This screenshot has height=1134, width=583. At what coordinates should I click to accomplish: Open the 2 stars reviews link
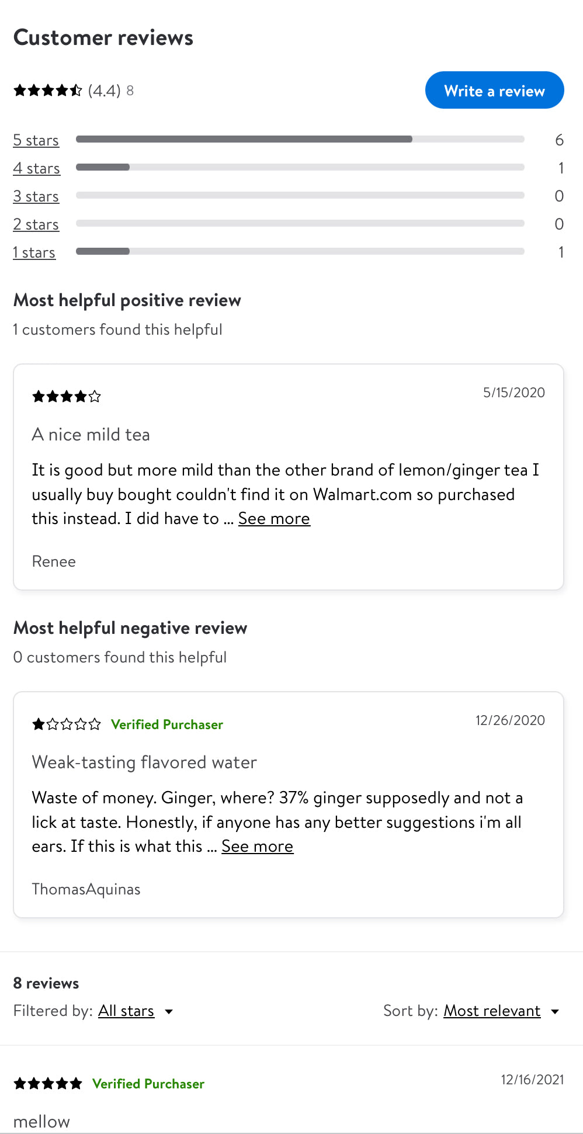click(x=36, y=224)
